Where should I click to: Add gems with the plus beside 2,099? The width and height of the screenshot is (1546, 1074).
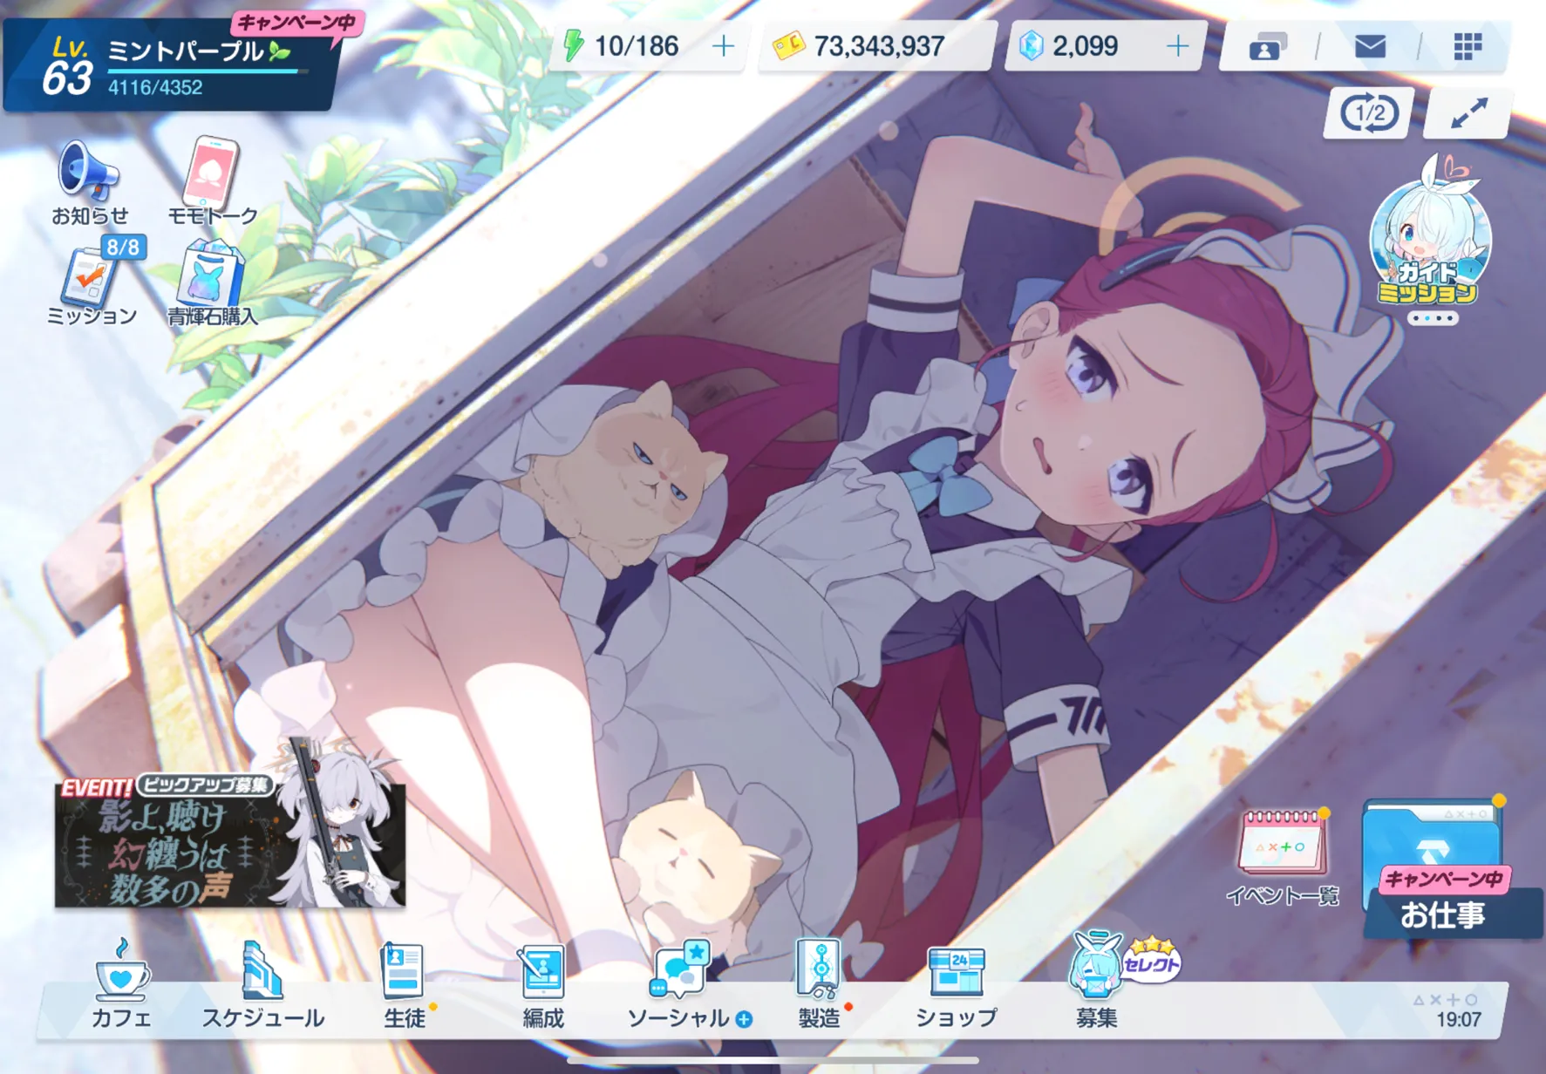pyautogui.click(x=1177, y=46)
